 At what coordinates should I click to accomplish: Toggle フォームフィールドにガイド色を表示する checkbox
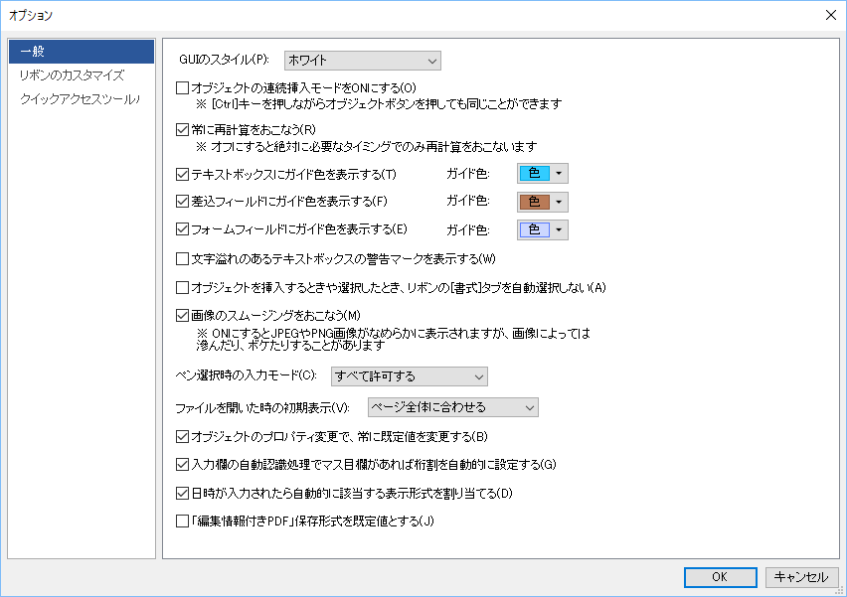pyautogui.click(x=183, y=229)
